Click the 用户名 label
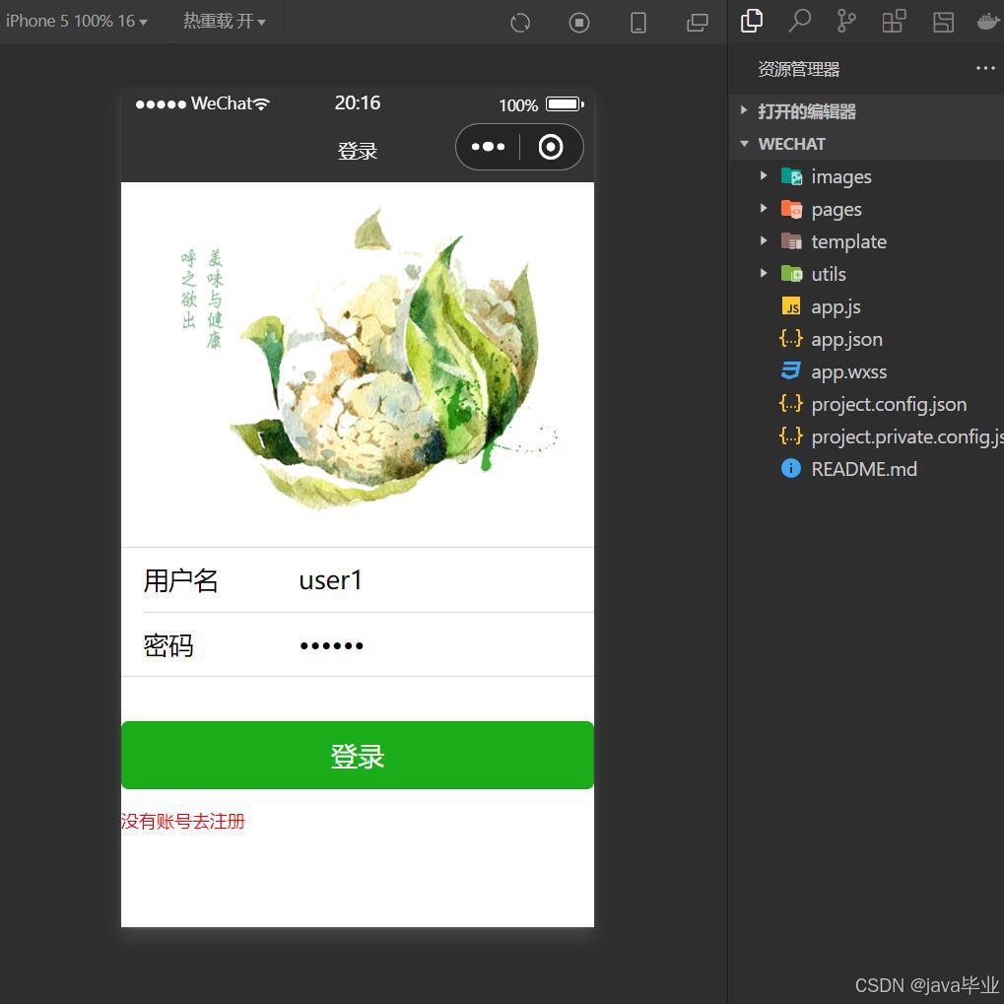Viewport: 1004px width, 1004px height. (180, 580)
